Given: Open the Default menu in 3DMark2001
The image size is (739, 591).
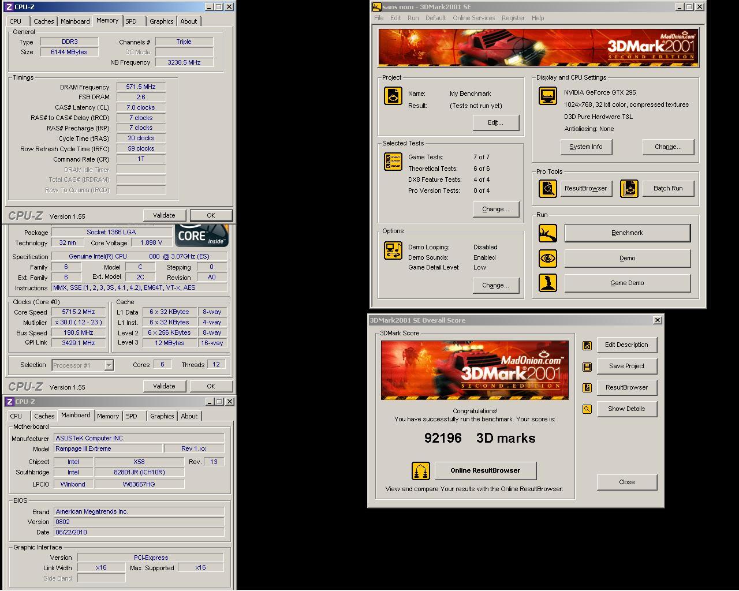Looking at the screenshot, I should [x=435, y=18].
